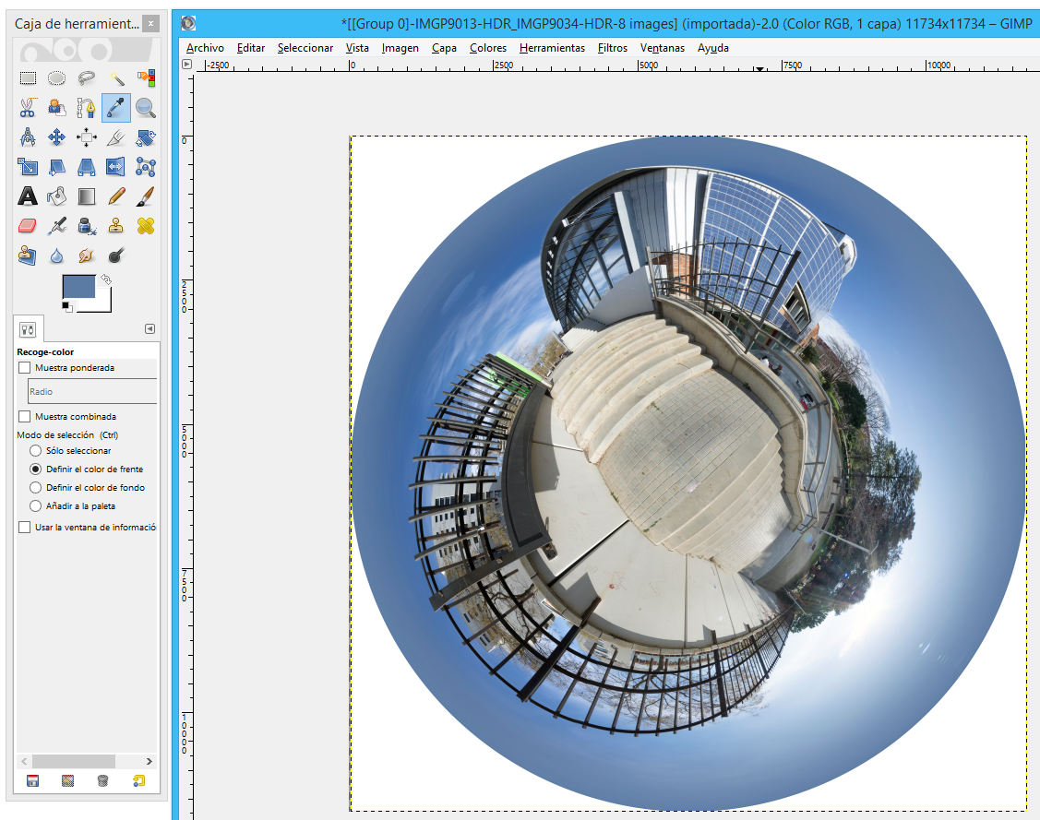Select the Sólo seleccionar radio option
This screenshot has width=1040, height=820.
tap(36, 451)
